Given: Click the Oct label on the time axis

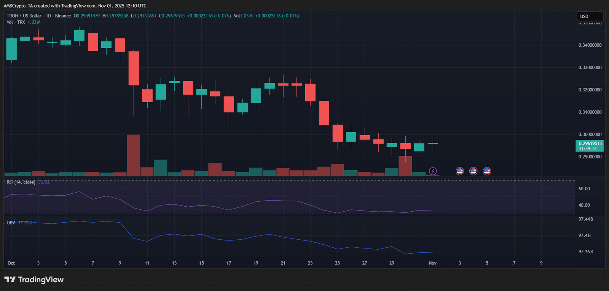Looking at the screenshot, I should point(11,263).
